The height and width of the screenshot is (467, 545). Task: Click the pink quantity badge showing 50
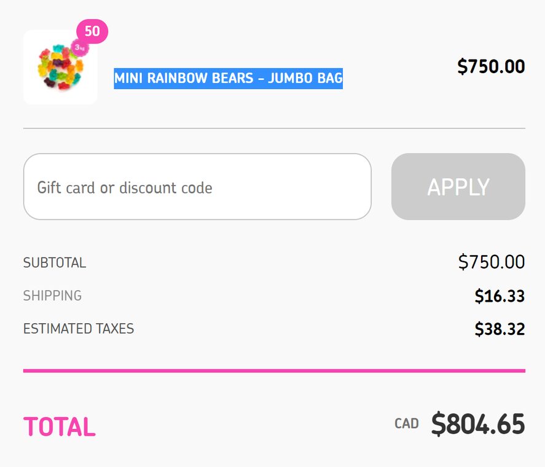tap(92, 31)
